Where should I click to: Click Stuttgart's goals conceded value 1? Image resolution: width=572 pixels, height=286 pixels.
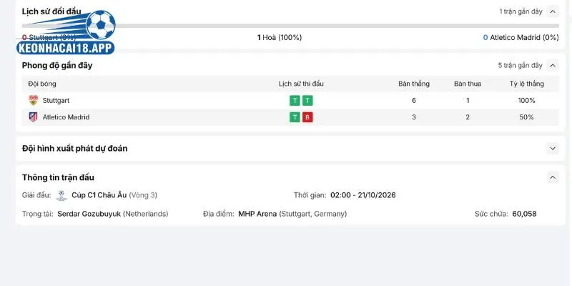tap(468, 100)
